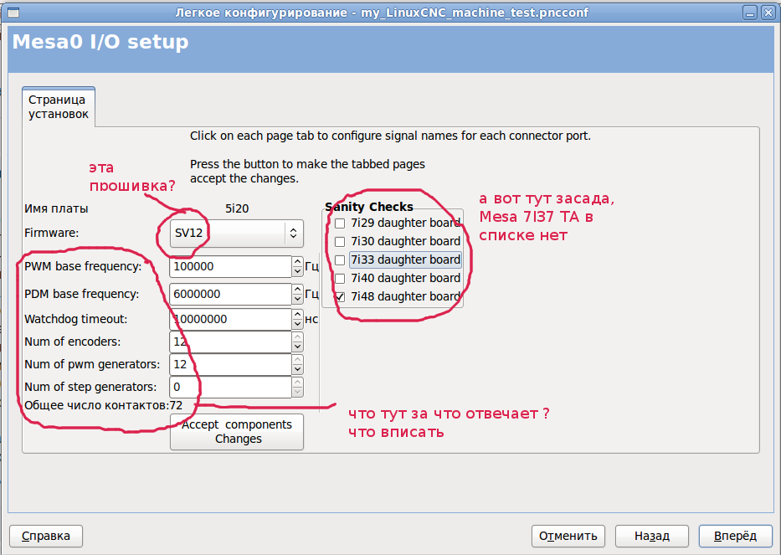Screen dimensions: 781x555
Task: Enable 7i33 daughter board check
Action: [x=340, y=260]
